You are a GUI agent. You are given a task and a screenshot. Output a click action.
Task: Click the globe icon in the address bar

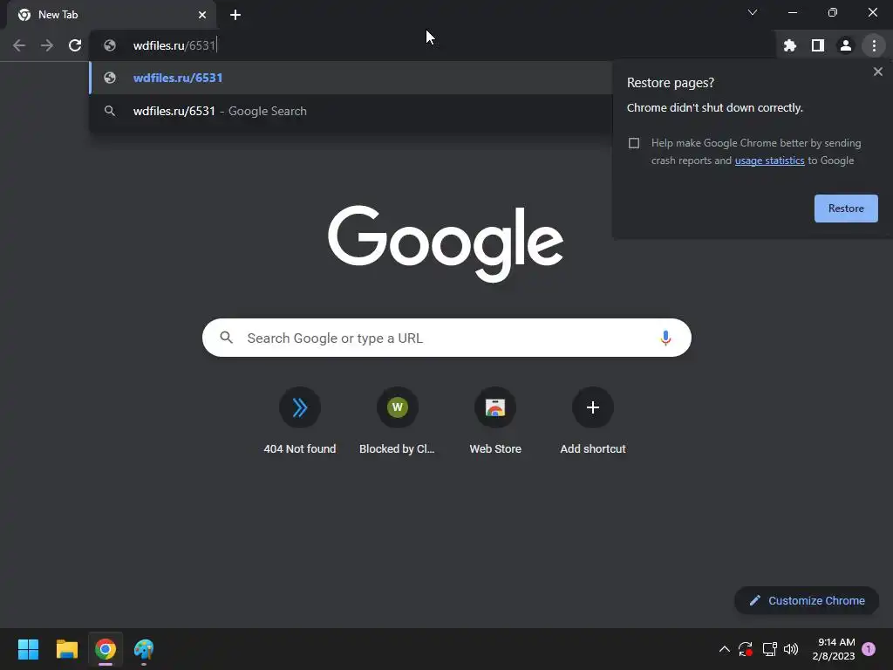pos(110,45)
